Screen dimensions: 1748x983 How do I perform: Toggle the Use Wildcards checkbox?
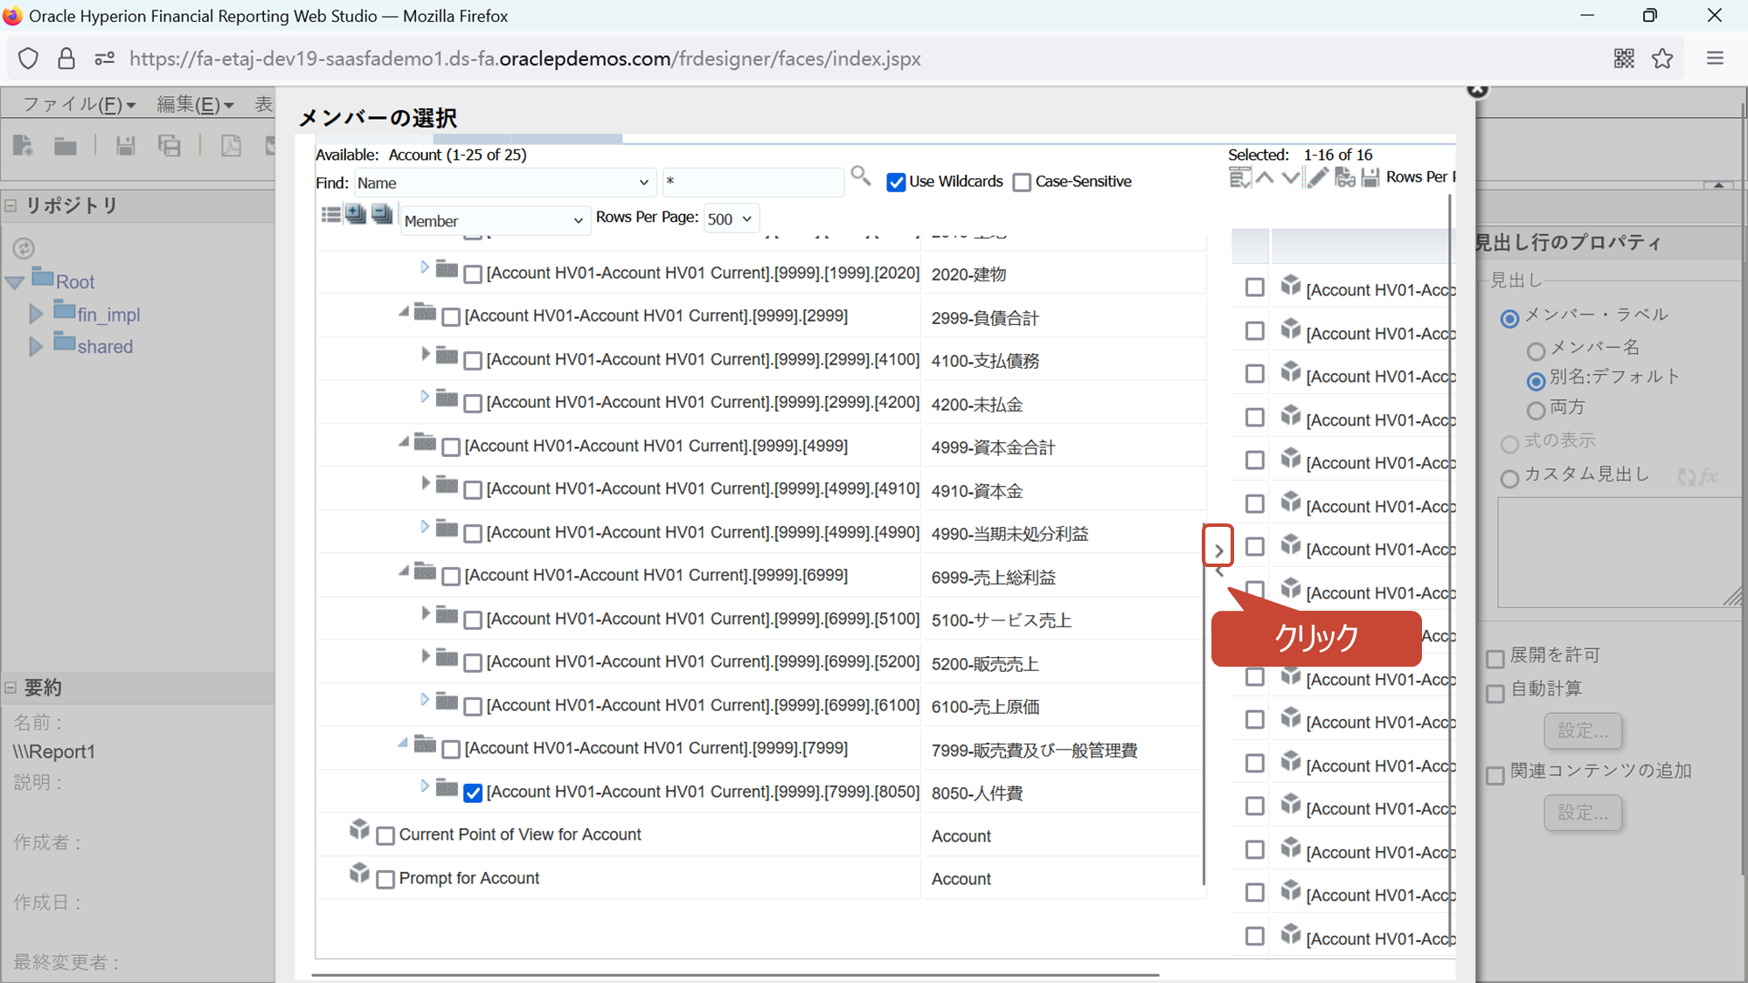(896, 183)
